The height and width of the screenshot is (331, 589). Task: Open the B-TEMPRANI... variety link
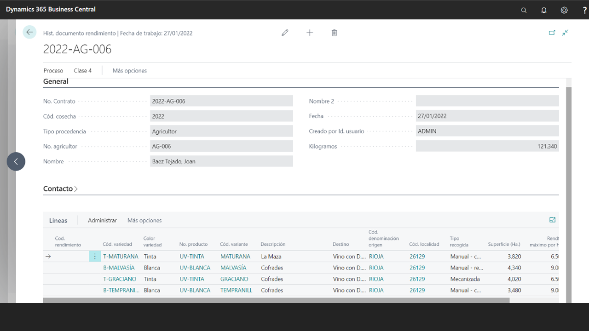121,290
